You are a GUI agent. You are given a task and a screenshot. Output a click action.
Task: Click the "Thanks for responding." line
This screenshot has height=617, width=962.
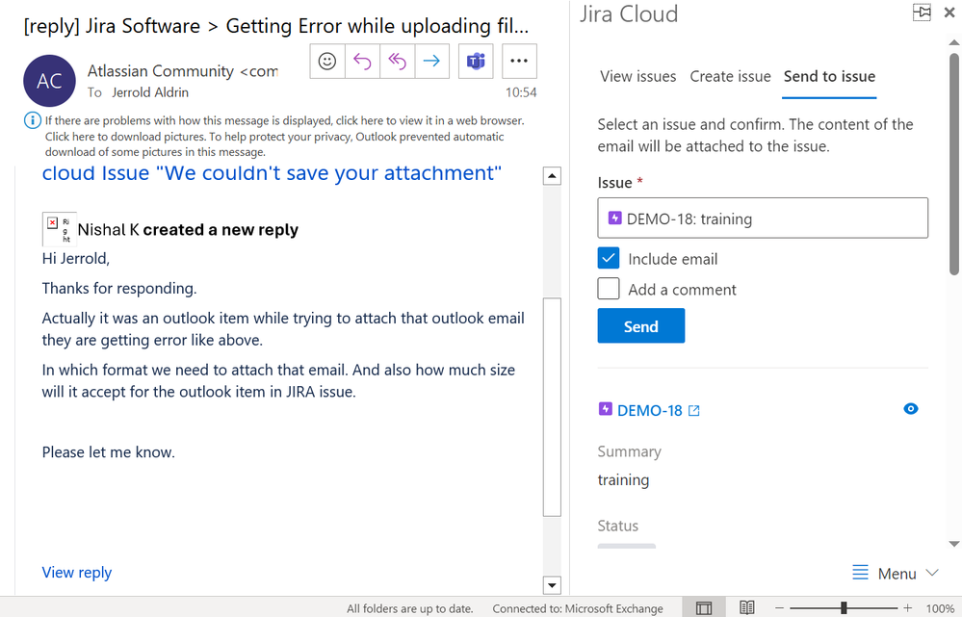(119, 288)
